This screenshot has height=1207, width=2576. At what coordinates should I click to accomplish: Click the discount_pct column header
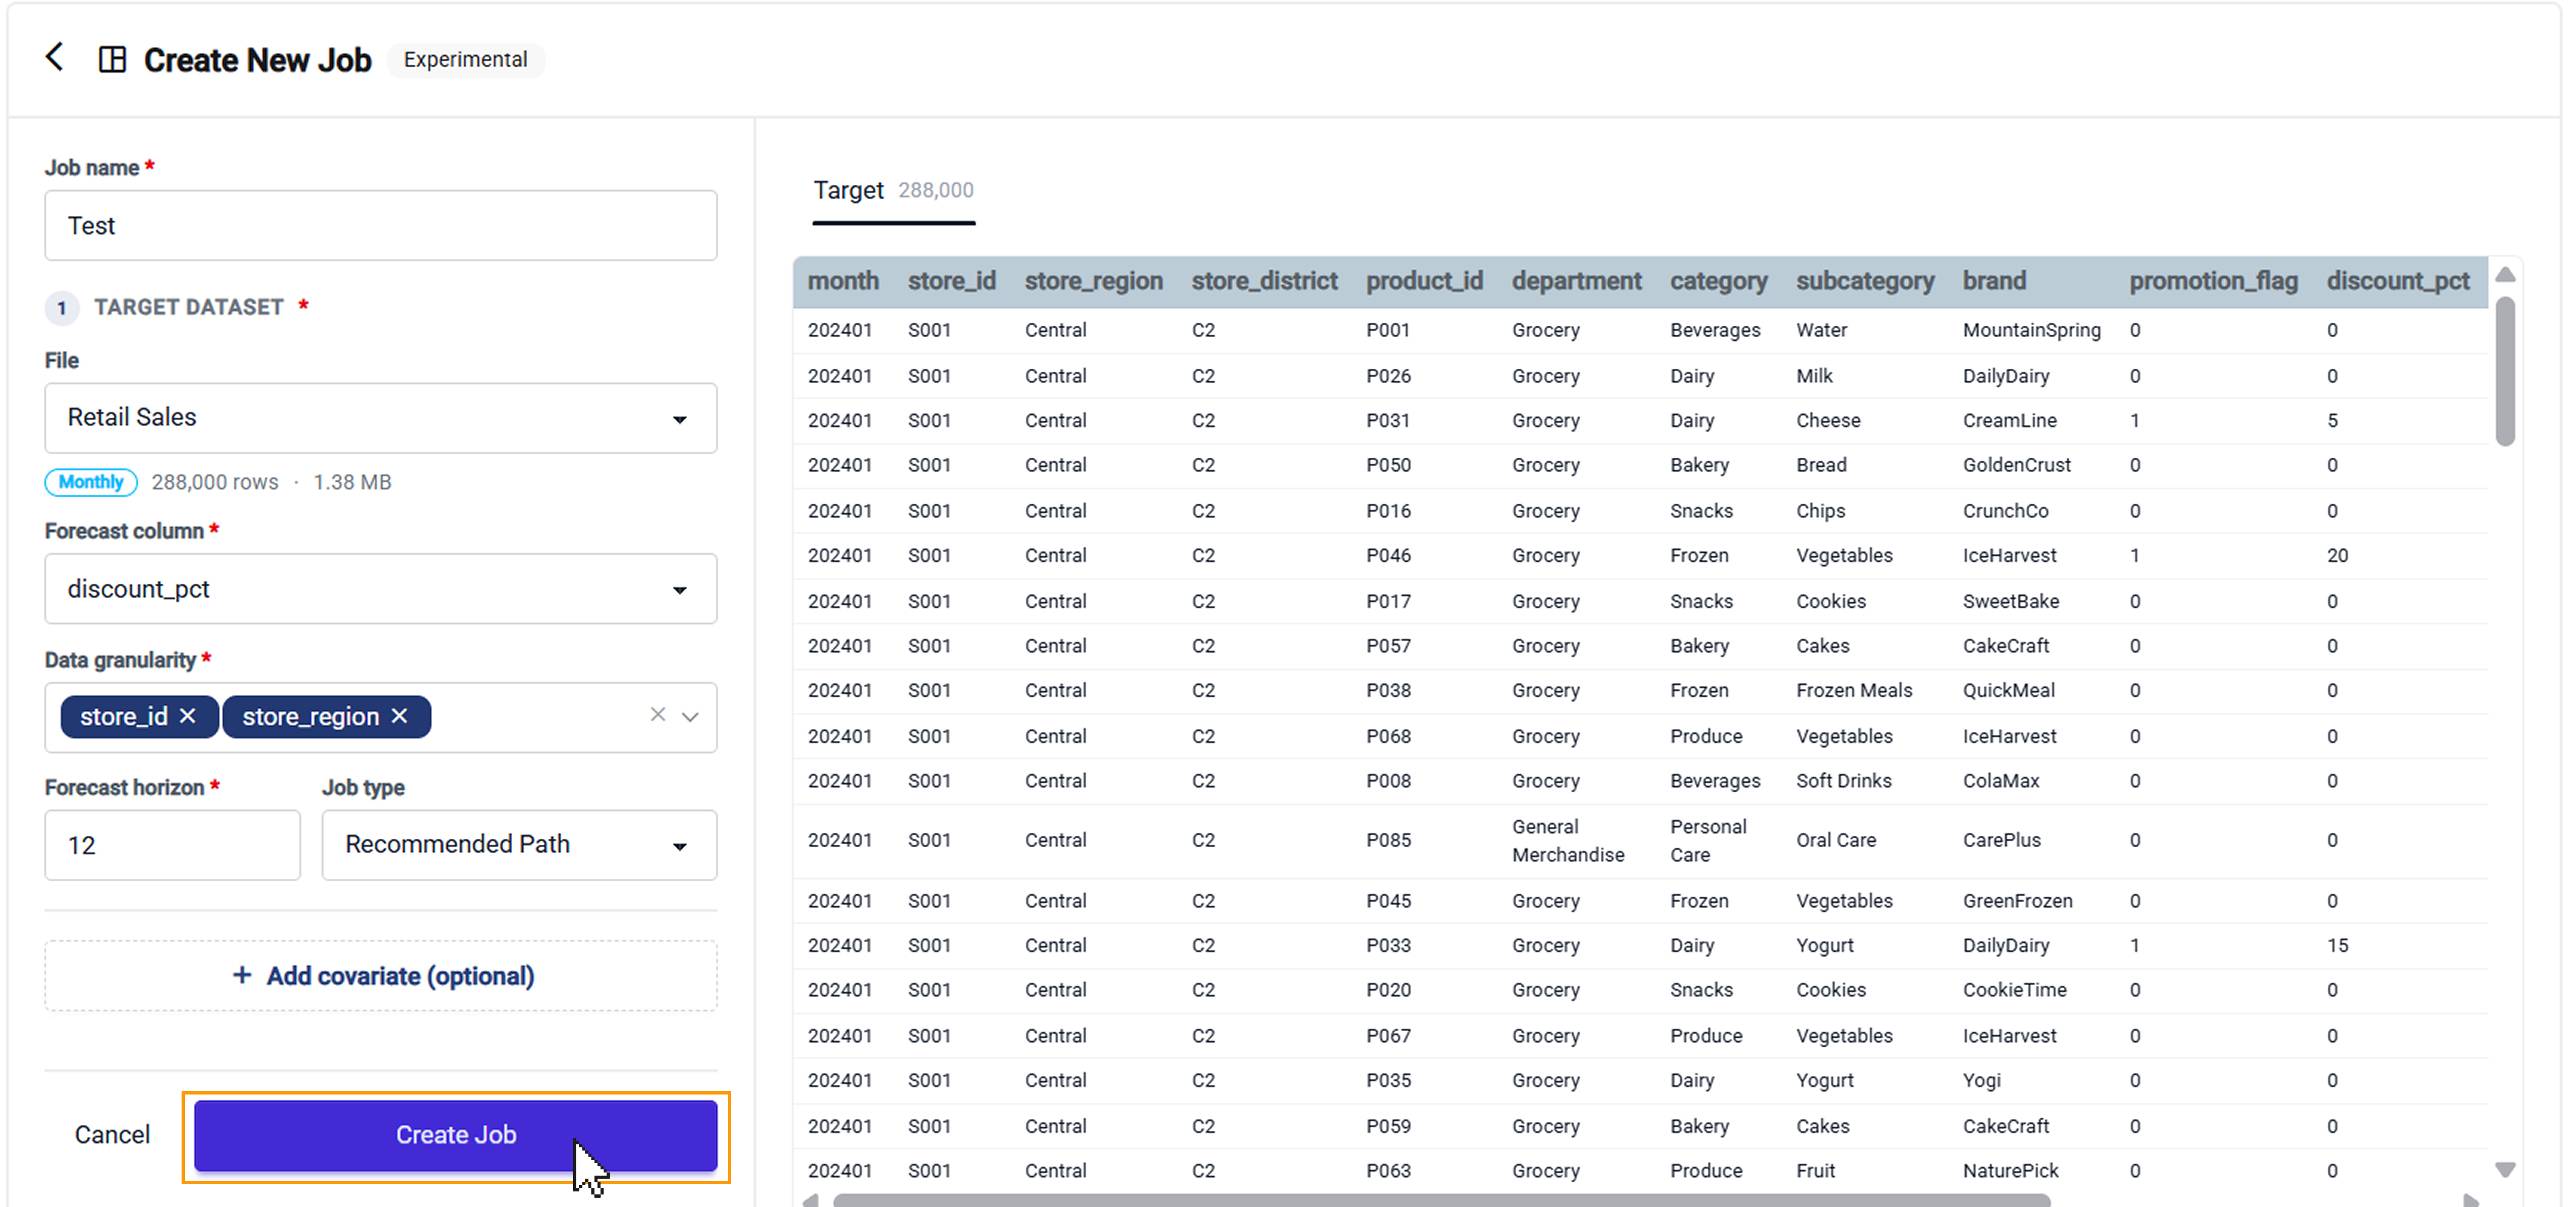(x=2398, y=281)
